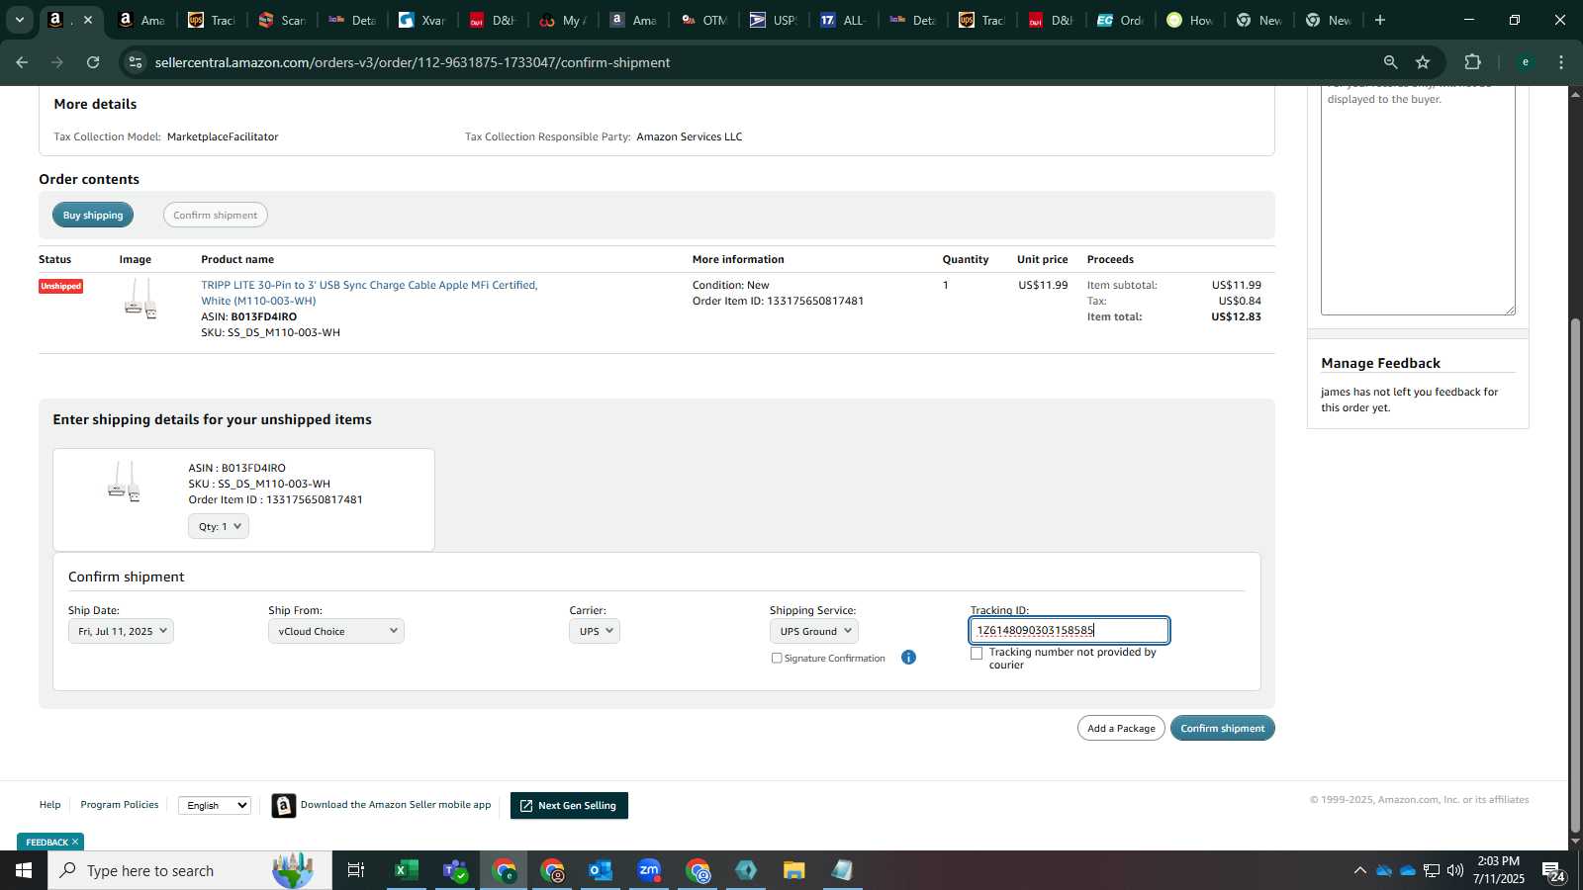The width and height of the screenshot is (1583, 890).
Task: Dismiss the FEEDBACK badge with its X
Action: (x=75, y=843)
